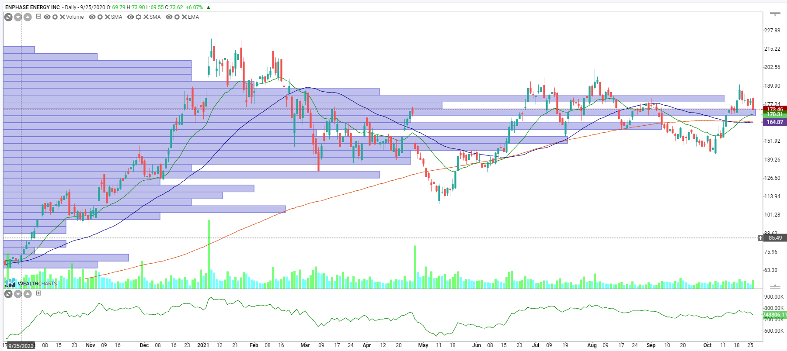Viewport: 787px width, 351px height.
Task: Click the Sep label on time axis
Action: [x=651, y=345]
